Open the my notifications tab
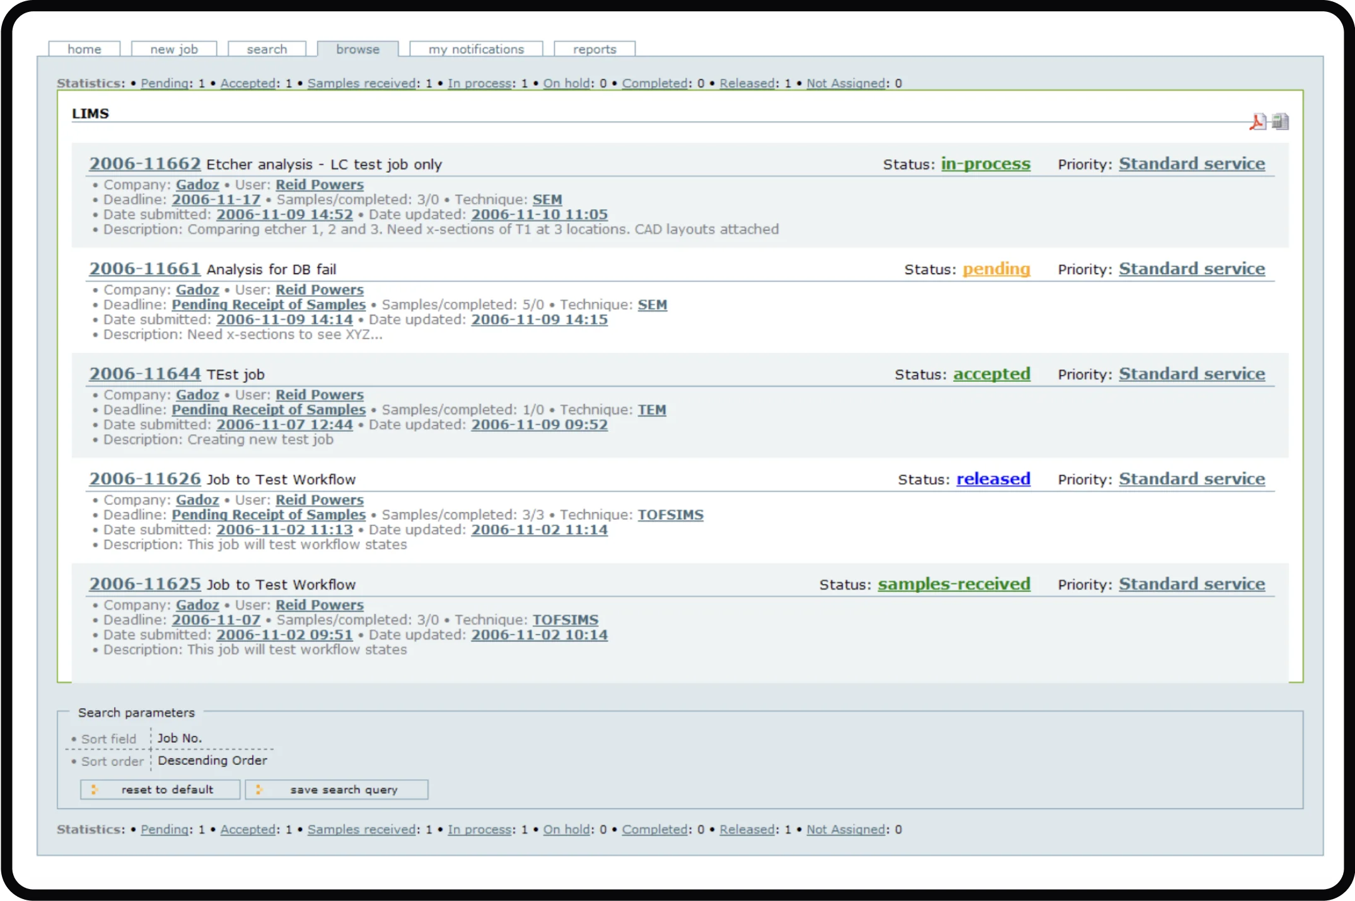 (x=476, y=49)
